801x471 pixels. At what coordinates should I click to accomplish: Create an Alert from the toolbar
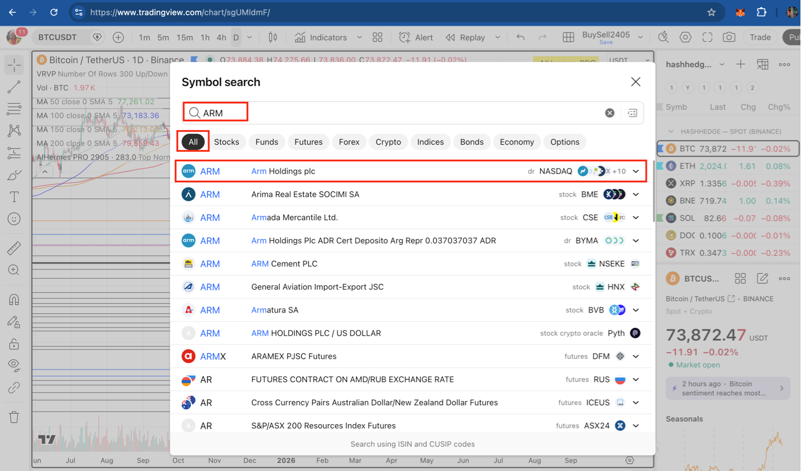pyautogui.click(x=416, y=38)
